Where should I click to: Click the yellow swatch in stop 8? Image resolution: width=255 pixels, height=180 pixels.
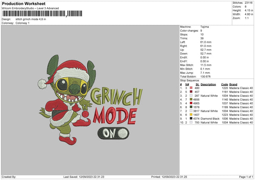(x=191, y=115)
